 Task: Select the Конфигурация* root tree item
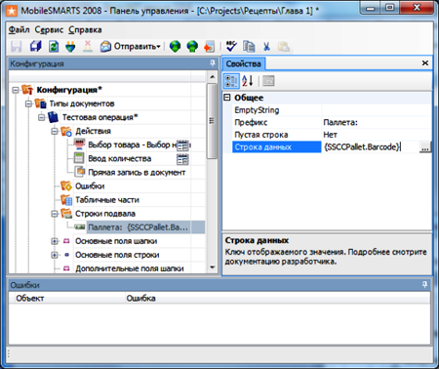coord(69,90)
